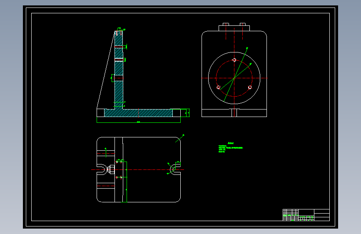
Task: Select the bottom center slot in front view
Action: click(234, 112)
